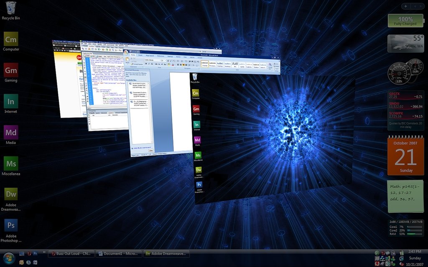Click the CPU meter gauge gadget
428x267 pixels.
[x=405, y=72]
